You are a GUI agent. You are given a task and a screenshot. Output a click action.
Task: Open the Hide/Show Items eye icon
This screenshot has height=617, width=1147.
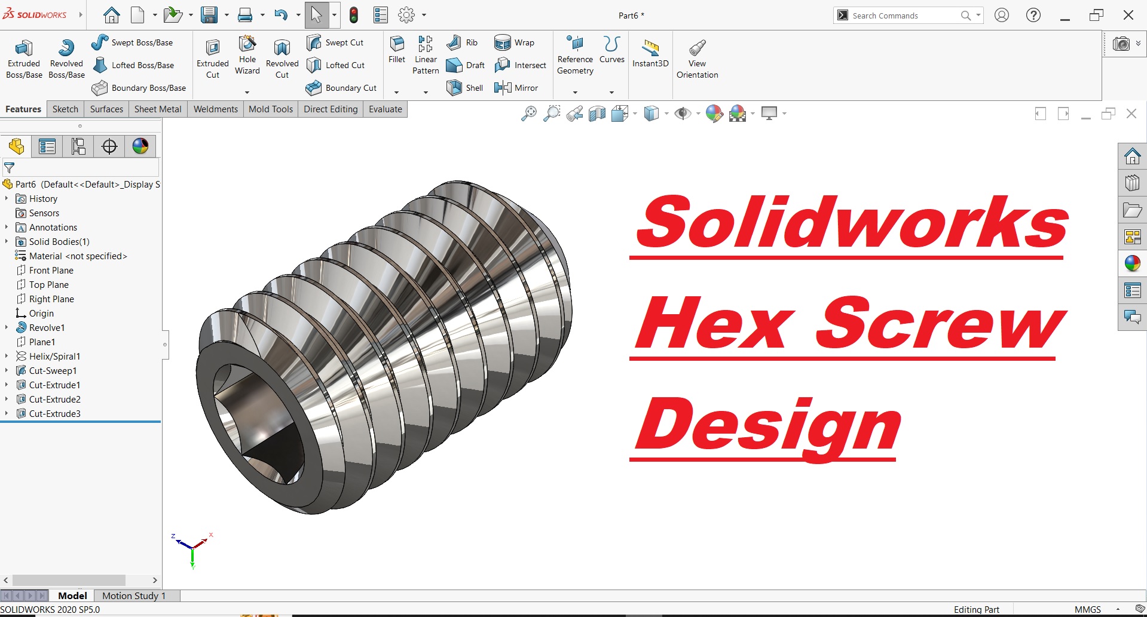click(x=683, y=113)
